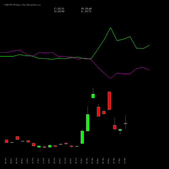Click the 27 Feb date label

click(81, 161)
